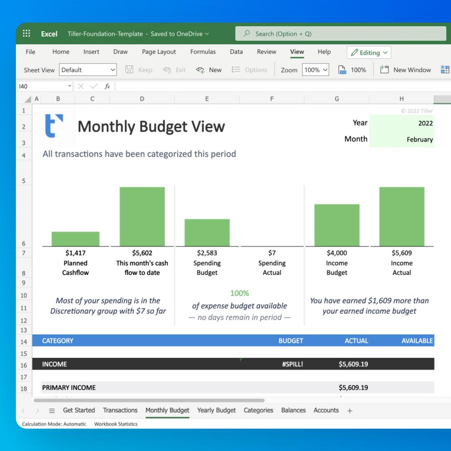Open the Sheet View Default dropdown
Viewport: 451px width, 451px height.
pyautogui.click(x=88, y=70)
